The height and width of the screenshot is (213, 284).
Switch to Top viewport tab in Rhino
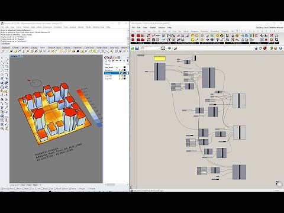click(x=23, y=185)
